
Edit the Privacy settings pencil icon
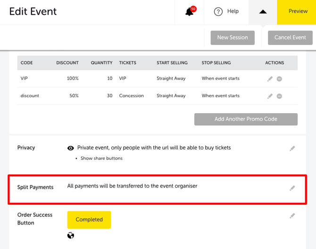pos(292,149)
